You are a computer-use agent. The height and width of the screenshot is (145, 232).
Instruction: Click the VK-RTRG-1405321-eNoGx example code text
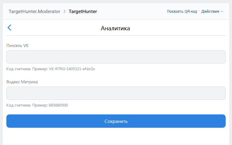pyautogui.click(x=72, y=69)
